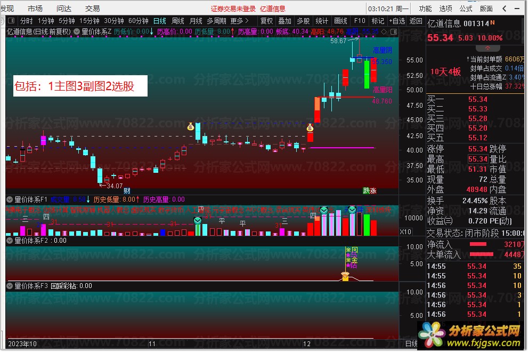529x352 pixels.
Task: Click the 统计 statistics button
Action: pyautogui.click(x=322, y=21)
